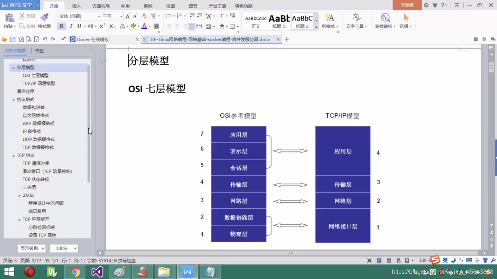
Task: Undo the last action
Action: pyautogui.click(x=45, y=39)
